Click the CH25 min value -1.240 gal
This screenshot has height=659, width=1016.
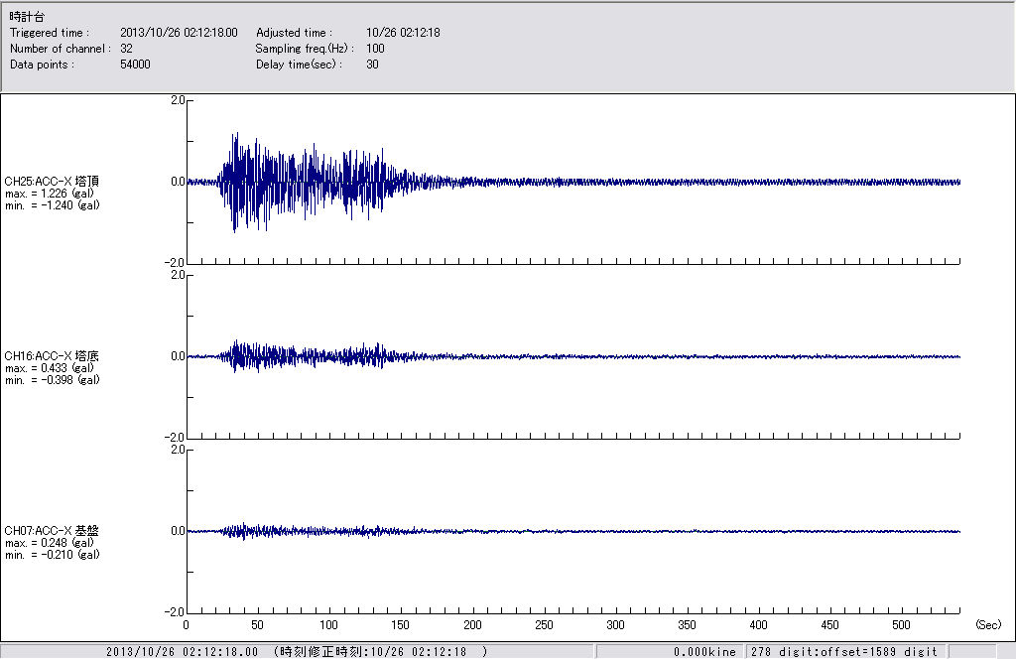coord(52,204)
